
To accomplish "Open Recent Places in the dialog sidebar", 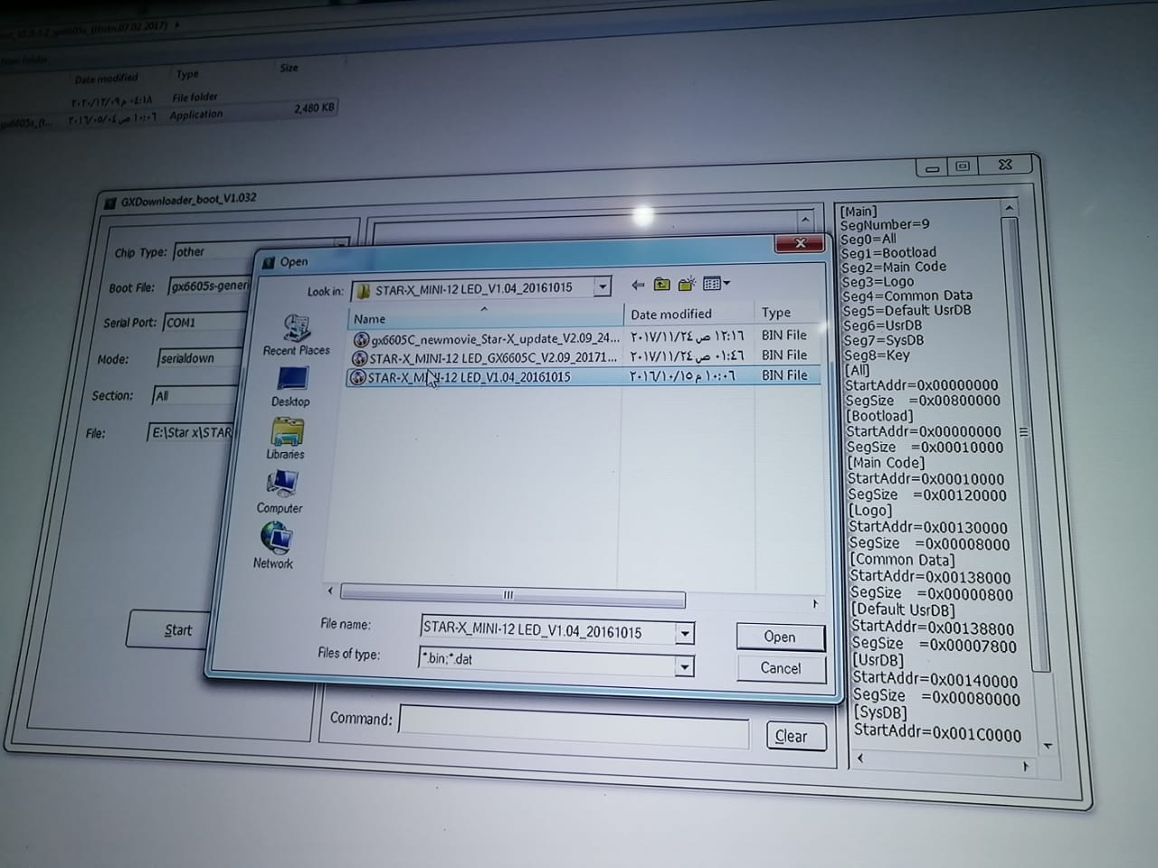I will (296, 335).
